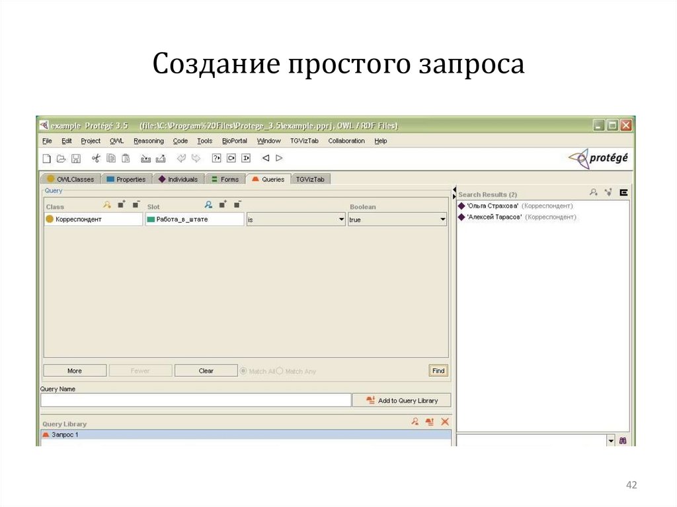Open the Help menu

[x=380, y=141]
